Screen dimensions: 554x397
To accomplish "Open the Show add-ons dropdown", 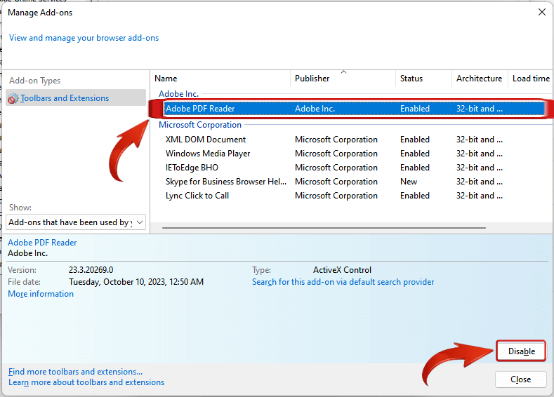I will (76, 222).
